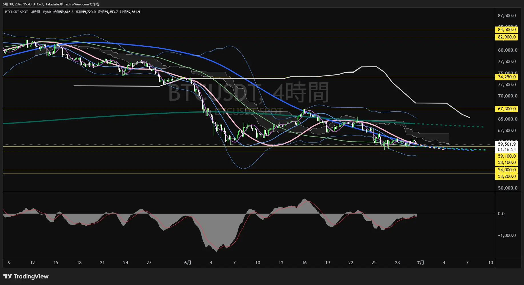Screen dimensions: 524x285
Task: Click date 24 on the time axis
Action: click(126, 263)
